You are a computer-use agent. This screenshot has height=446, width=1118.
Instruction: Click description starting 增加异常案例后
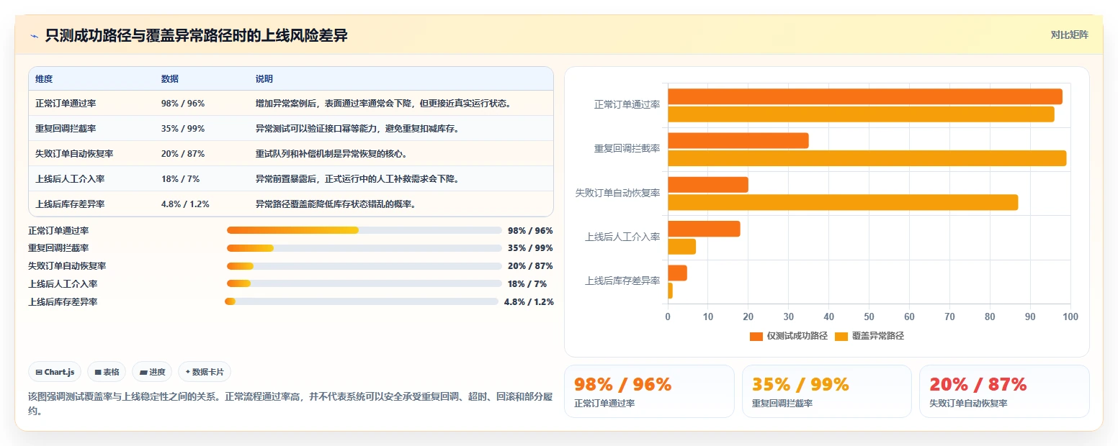[383, 104]
